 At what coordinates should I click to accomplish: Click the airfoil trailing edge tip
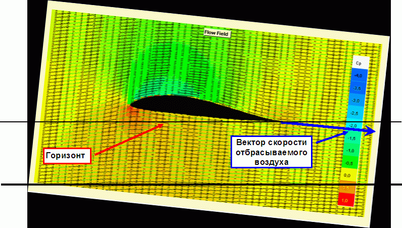click(280, 122)
